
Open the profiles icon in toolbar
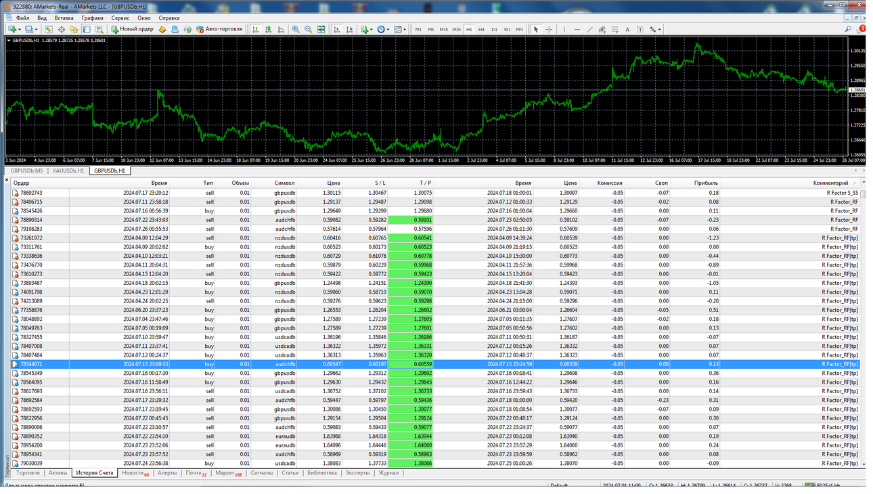pyautogui.click(x=29, y=29)
